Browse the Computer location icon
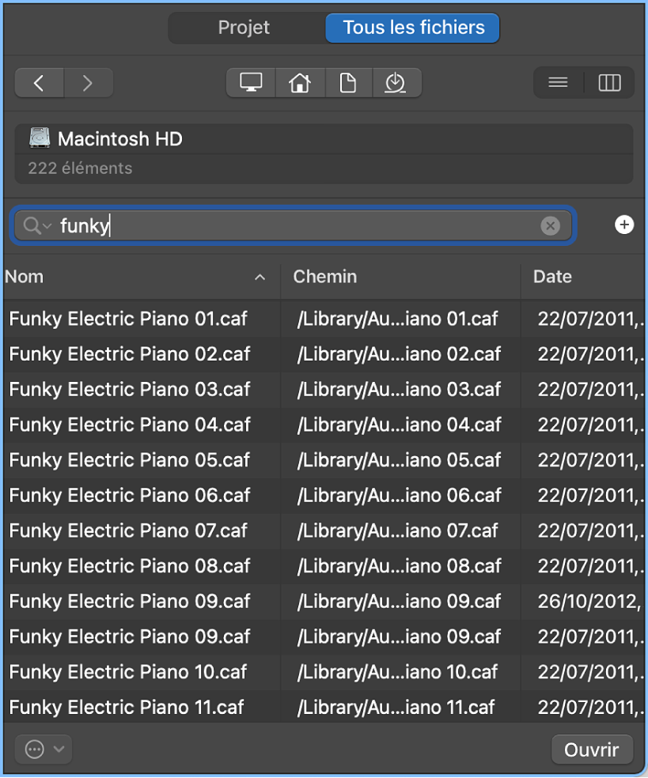This screenshot has width=648, height=778. point(251,82)
